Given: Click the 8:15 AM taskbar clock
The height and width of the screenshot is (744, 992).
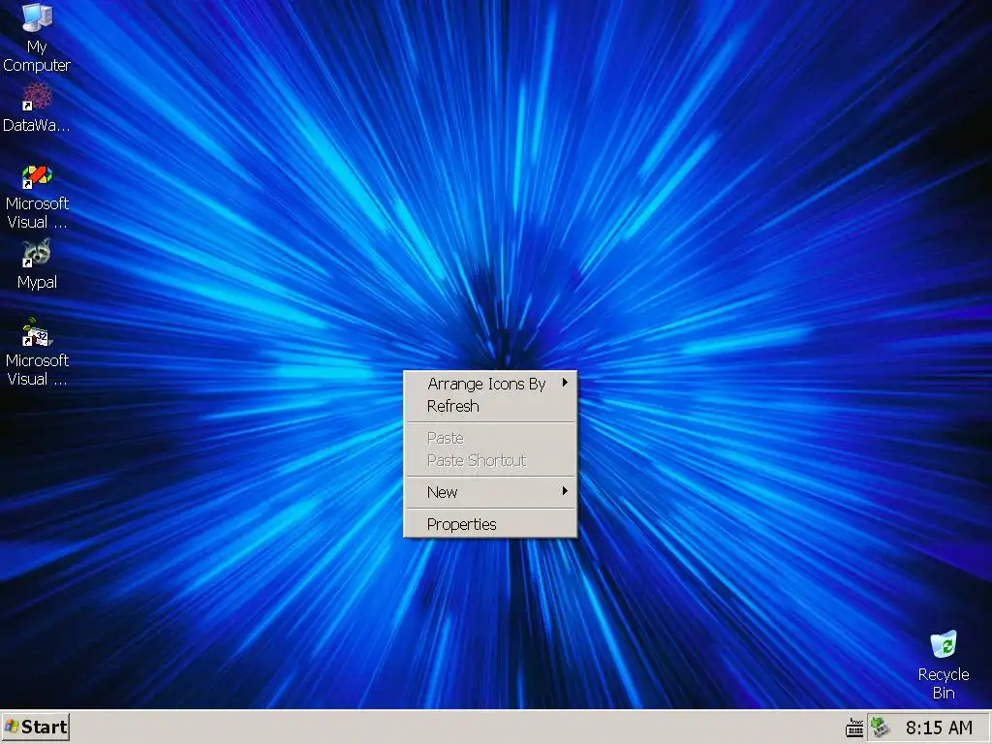Looking at the screenshot, I should 939,728.
